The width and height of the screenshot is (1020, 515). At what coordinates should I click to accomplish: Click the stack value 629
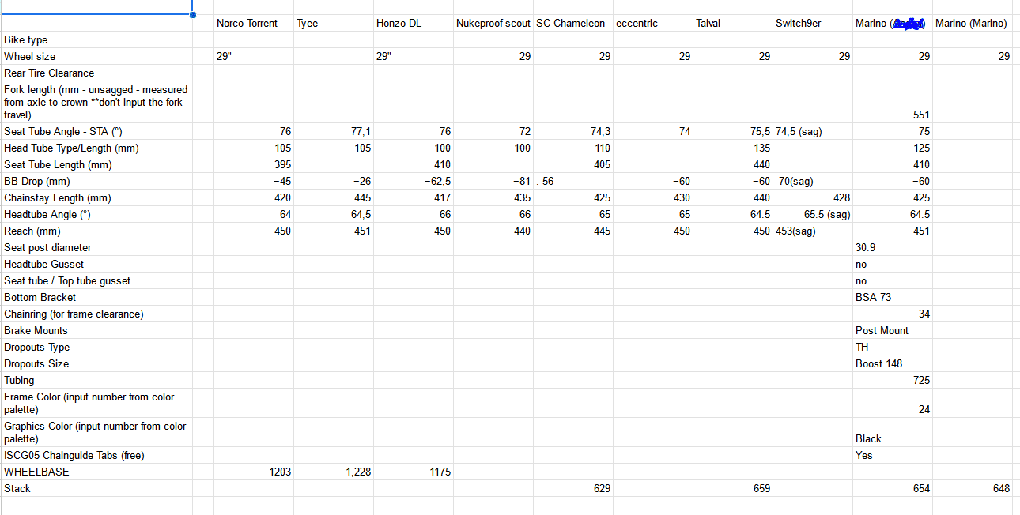(x=573, y=489)
